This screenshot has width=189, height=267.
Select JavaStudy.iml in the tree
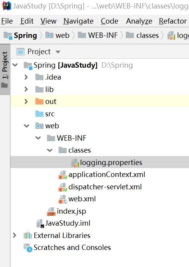point(68,223)
